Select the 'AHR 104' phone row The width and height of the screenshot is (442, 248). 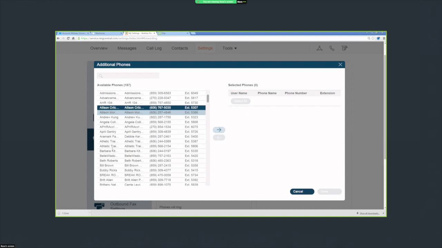pos(151,103)
